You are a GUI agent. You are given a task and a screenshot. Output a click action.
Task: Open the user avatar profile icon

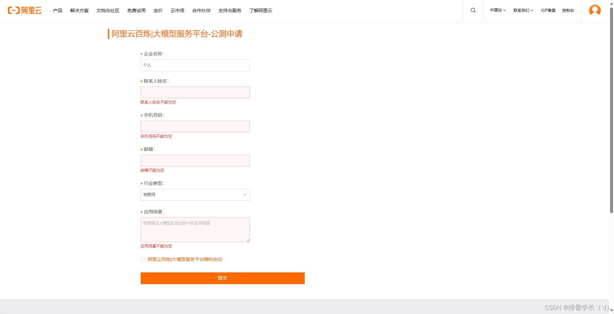(x=595, y=10)
